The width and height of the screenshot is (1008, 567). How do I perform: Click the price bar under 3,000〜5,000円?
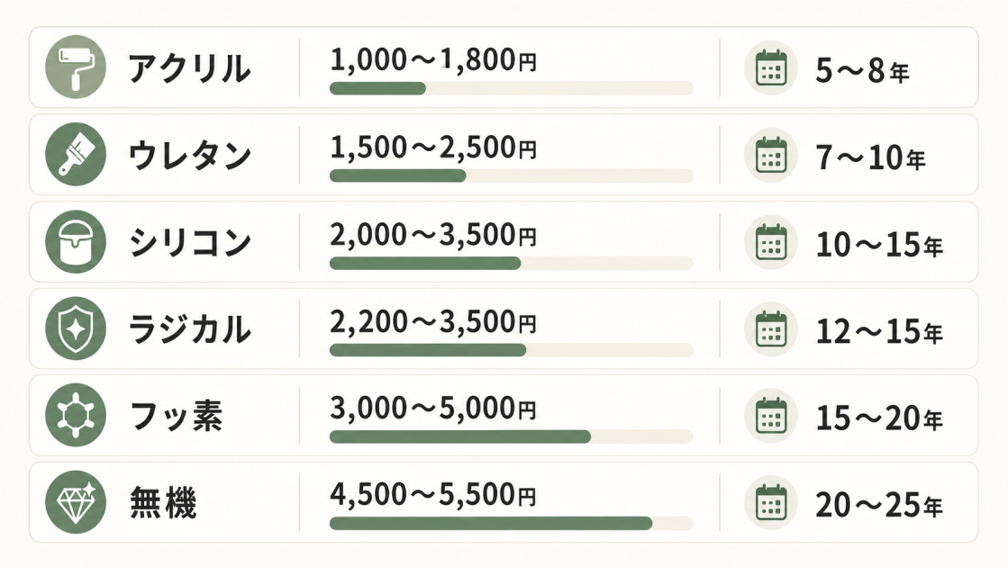pyautogui.click(x=511, y=436)
